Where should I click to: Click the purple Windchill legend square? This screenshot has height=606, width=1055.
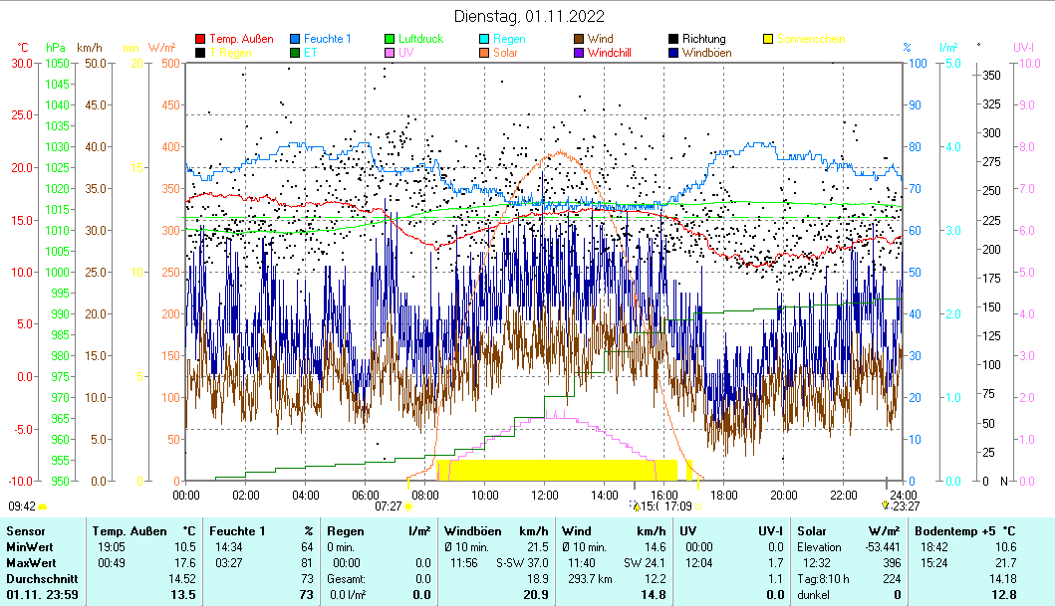[x=580, y=53]
